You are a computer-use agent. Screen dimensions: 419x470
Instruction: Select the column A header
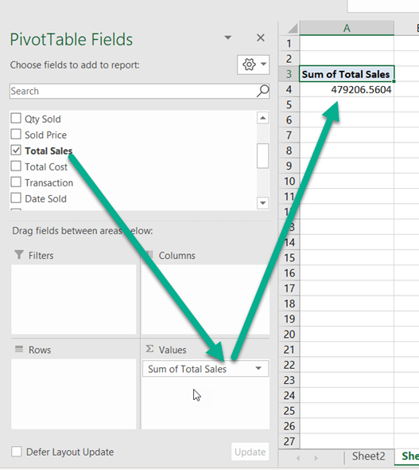(347, 28)
